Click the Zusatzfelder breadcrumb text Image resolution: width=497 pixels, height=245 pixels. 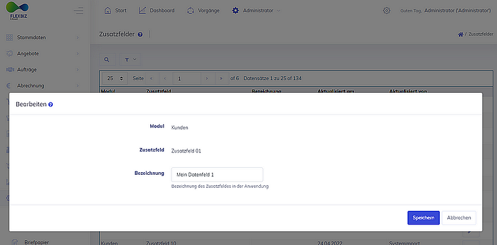tap(480, 34)
